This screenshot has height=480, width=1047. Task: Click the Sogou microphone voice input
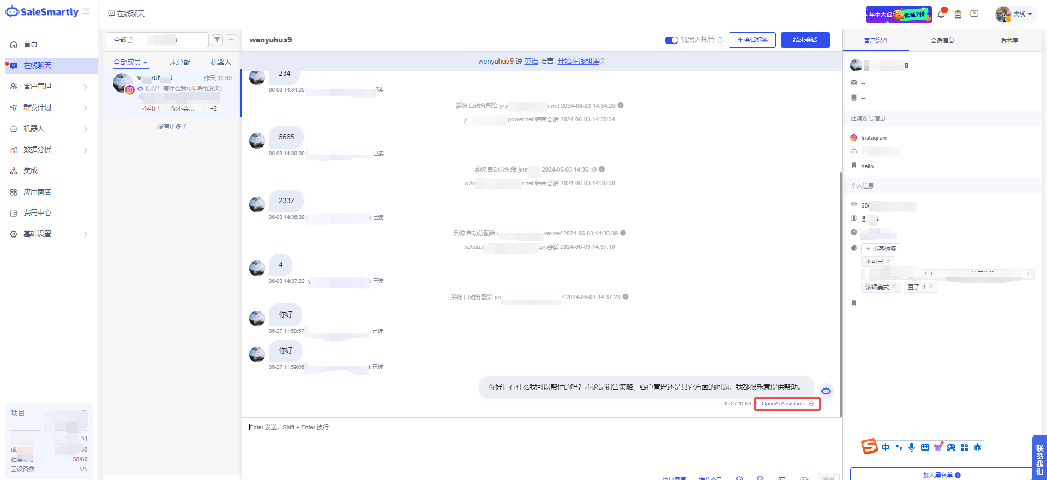pos(912,447)
